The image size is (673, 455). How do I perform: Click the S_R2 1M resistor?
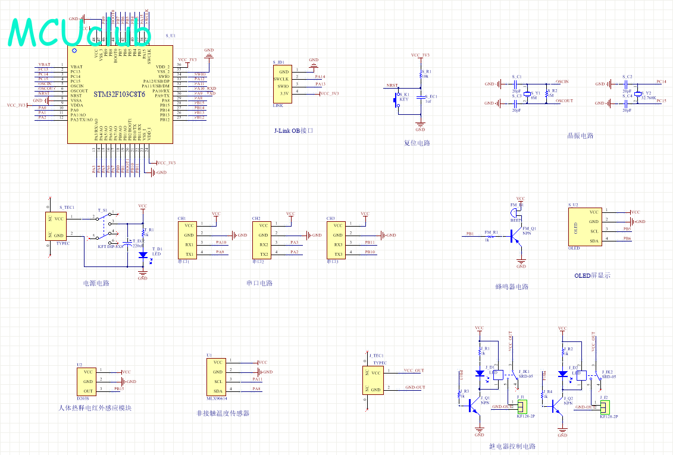tap(546, 93)
